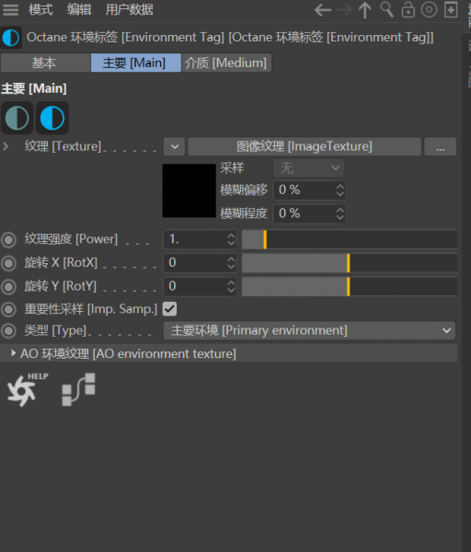Click the up arrow navigation icon
Viewport: 471px width, 552px height.
point(365,10)
